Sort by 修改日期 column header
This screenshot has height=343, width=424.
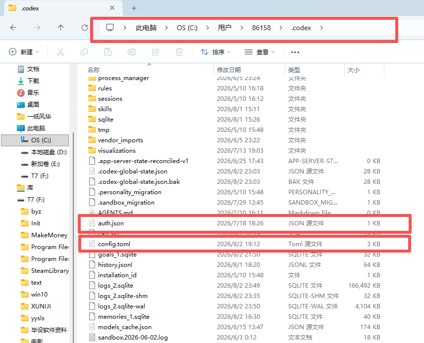tap(229, 70)
